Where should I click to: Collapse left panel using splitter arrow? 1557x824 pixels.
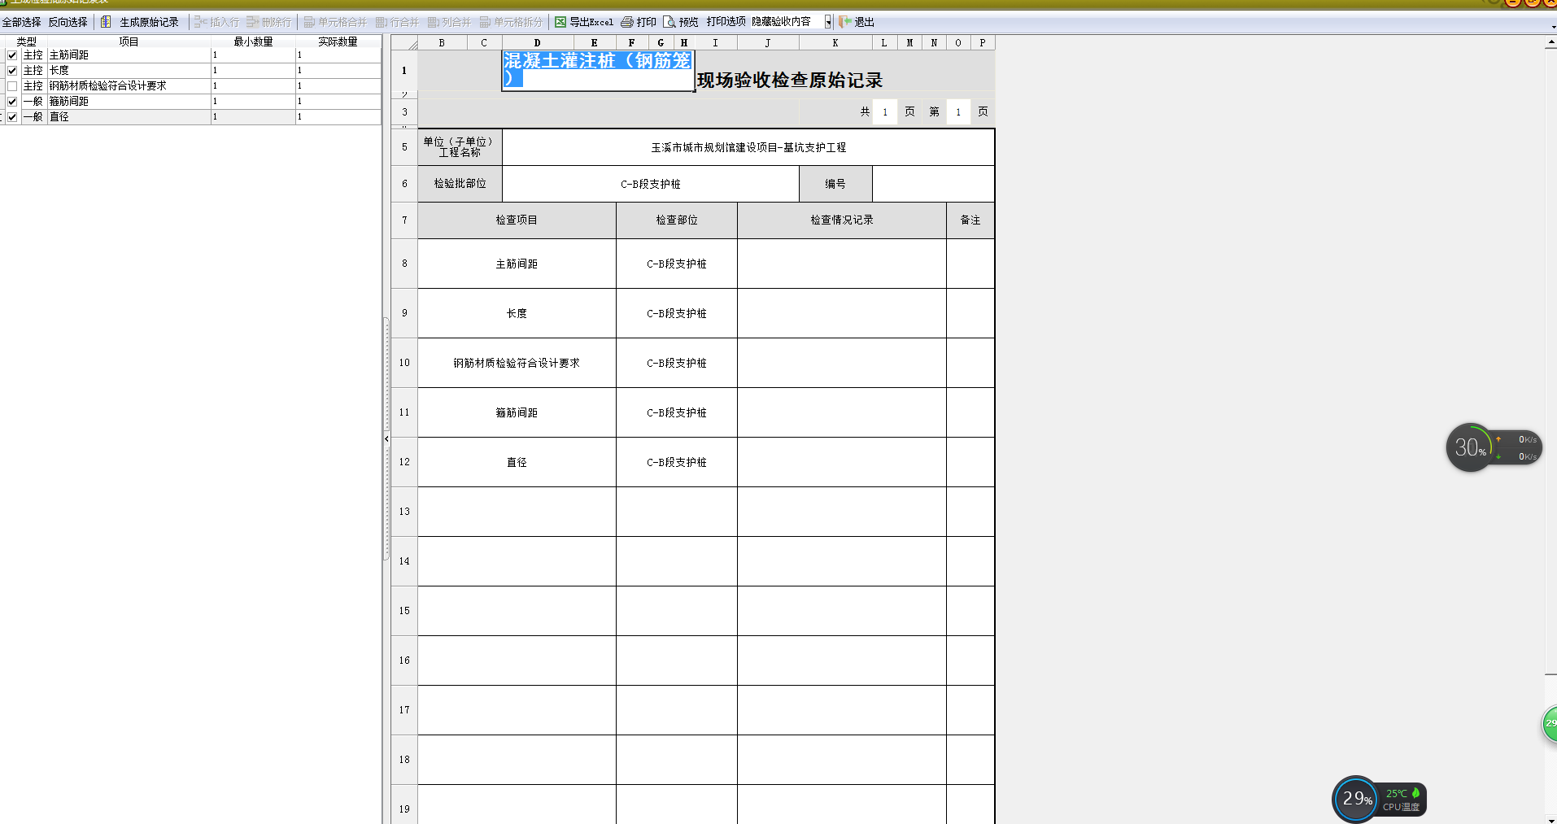click(x=386, y=439)
